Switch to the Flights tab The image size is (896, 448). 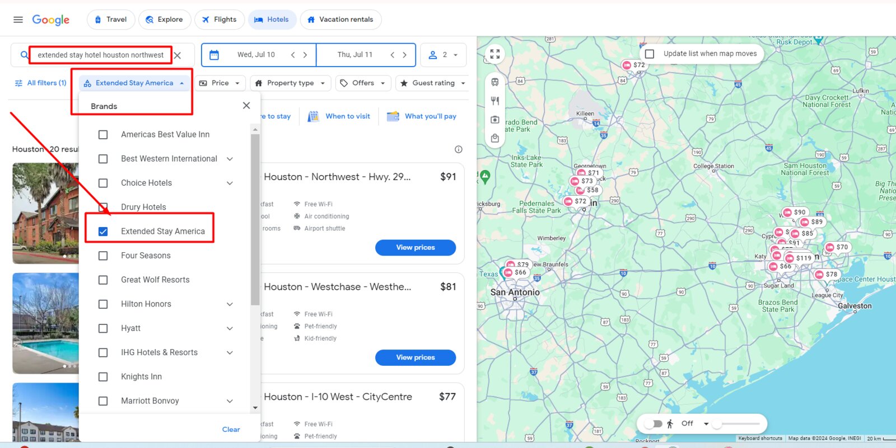click(220, 20)
